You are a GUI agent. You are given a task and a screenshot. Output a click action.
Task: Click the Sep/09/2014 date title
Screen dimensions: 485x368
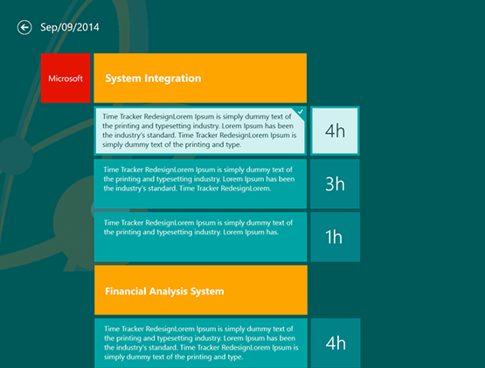70,27
